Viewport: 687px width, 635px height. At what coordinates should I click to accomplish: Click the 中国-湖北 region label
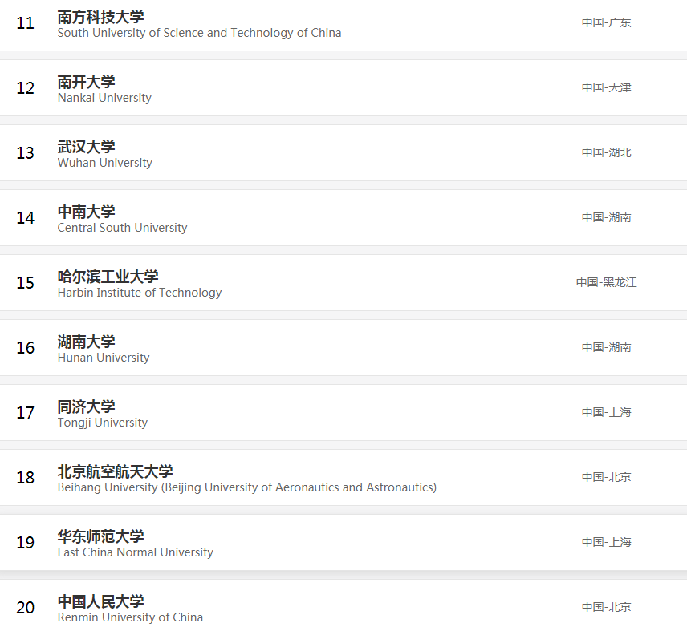click(606, 152)
